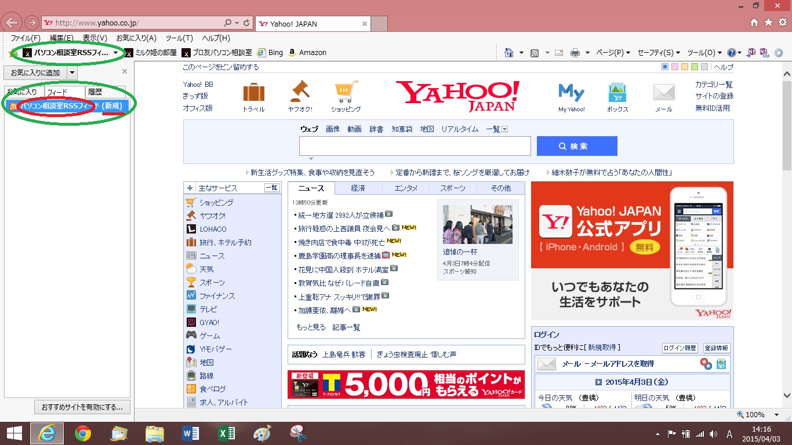Select the 履歴 tab in the favorites panel

pyautogui.click(x=105, y=92)
